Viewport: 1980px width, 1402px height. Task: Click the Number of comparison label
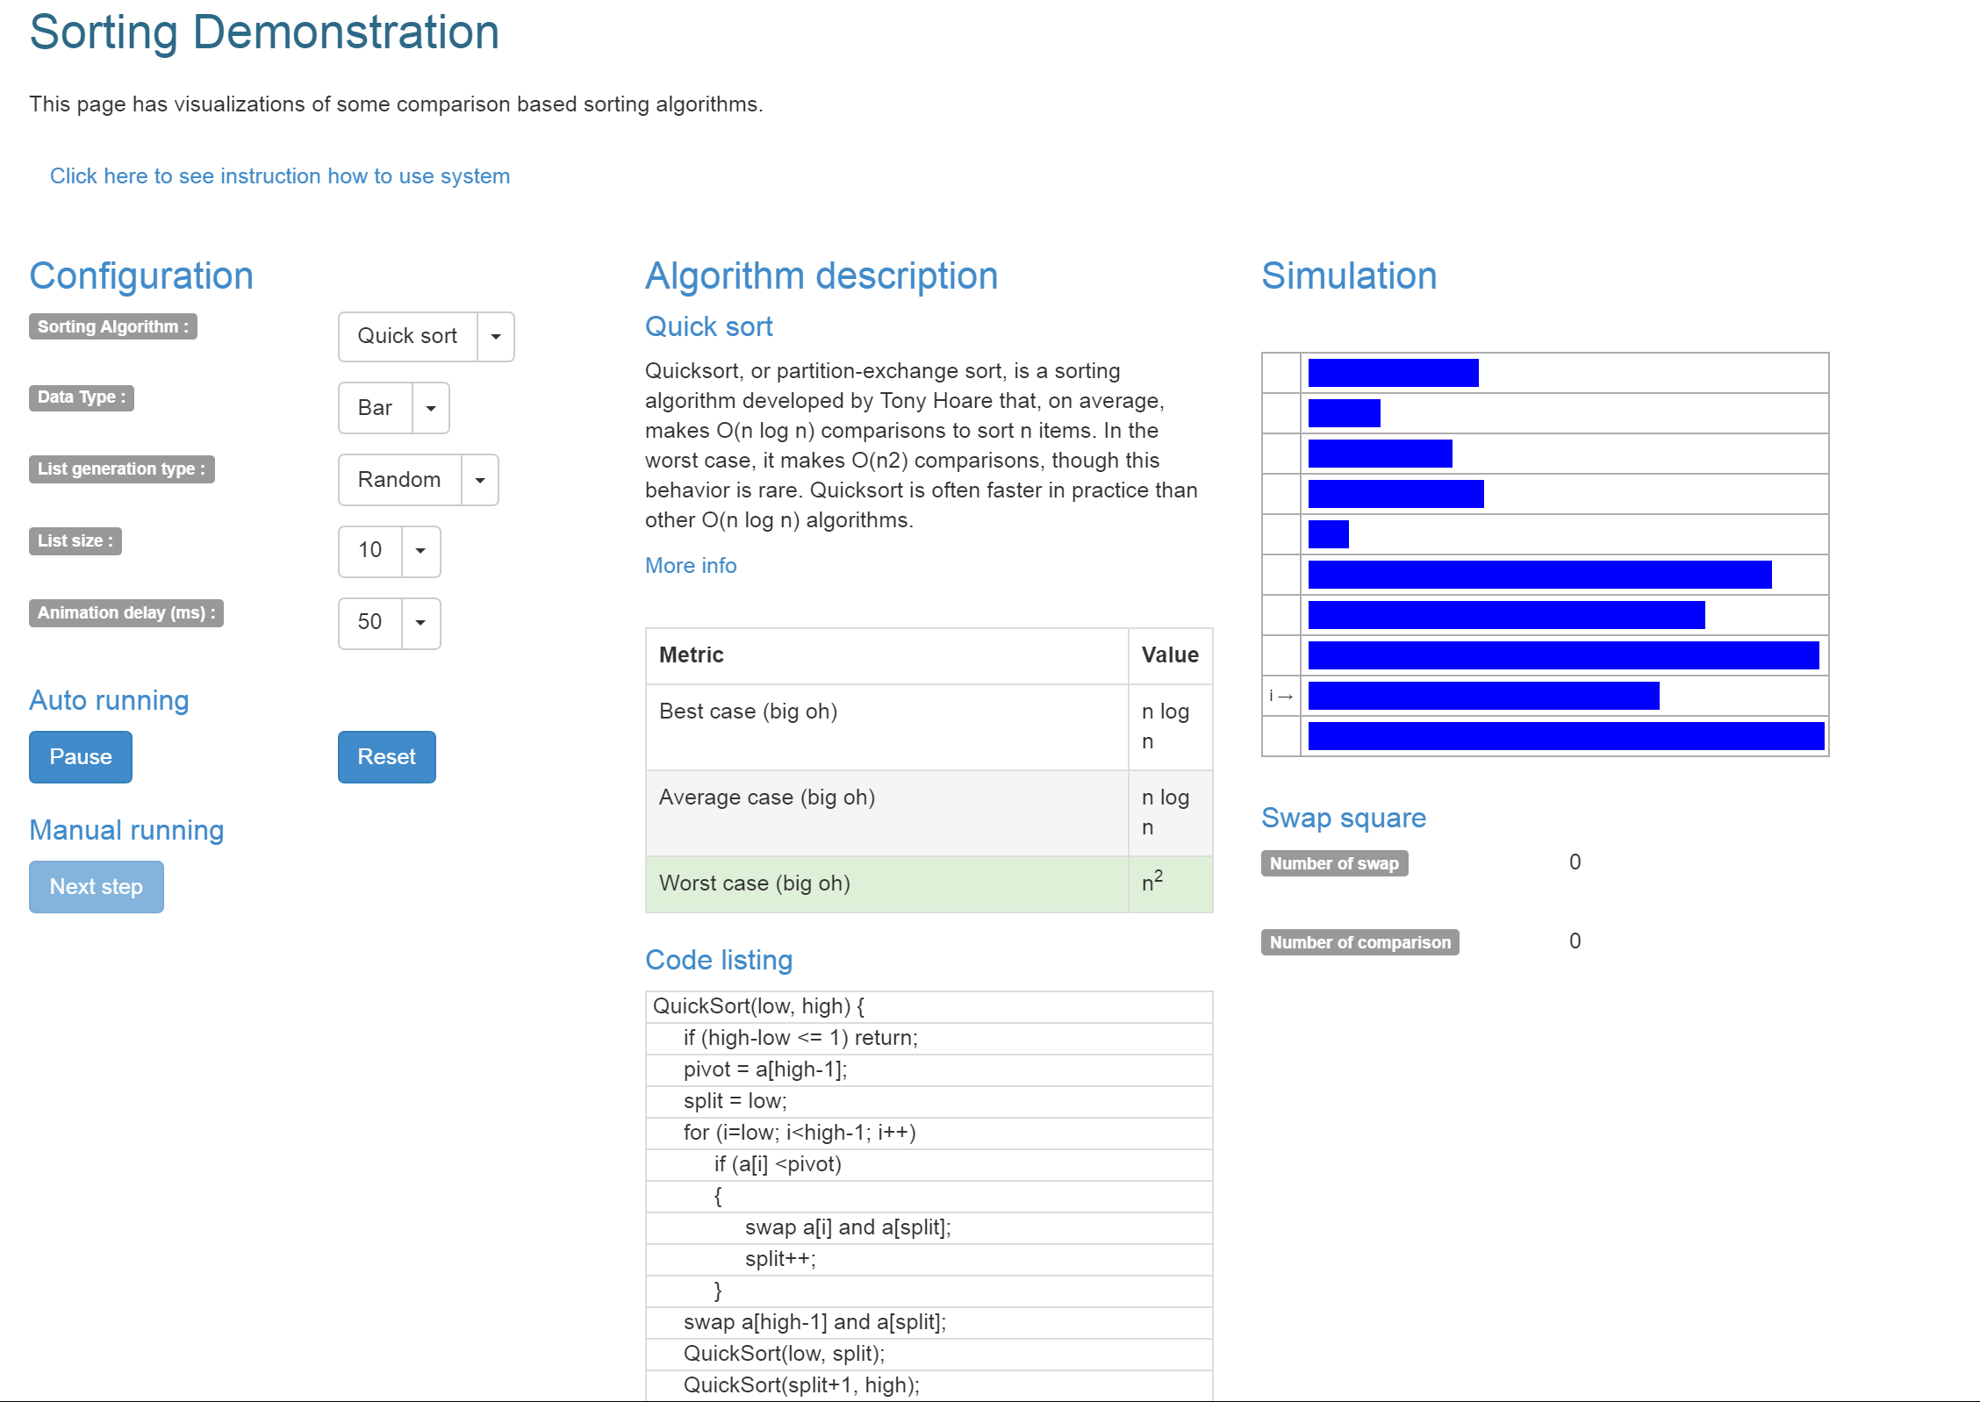click(x=1359, y=942)
